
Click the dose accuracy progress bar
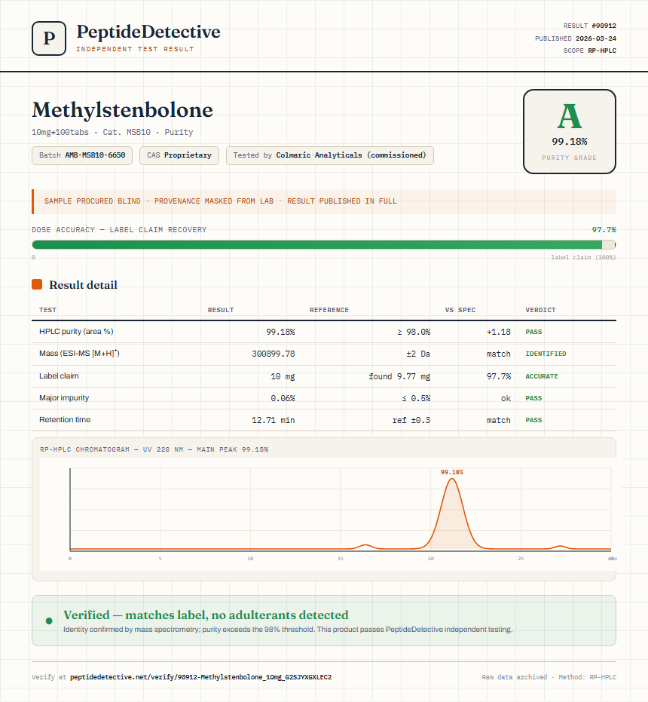click(323, 244)
